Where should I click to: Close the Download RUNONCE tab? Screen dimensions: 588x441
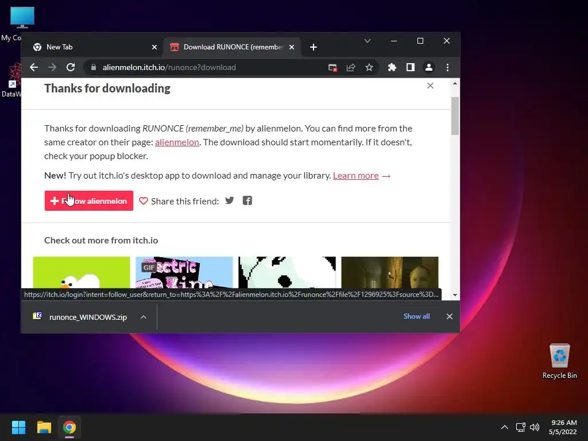click(292, 47)
